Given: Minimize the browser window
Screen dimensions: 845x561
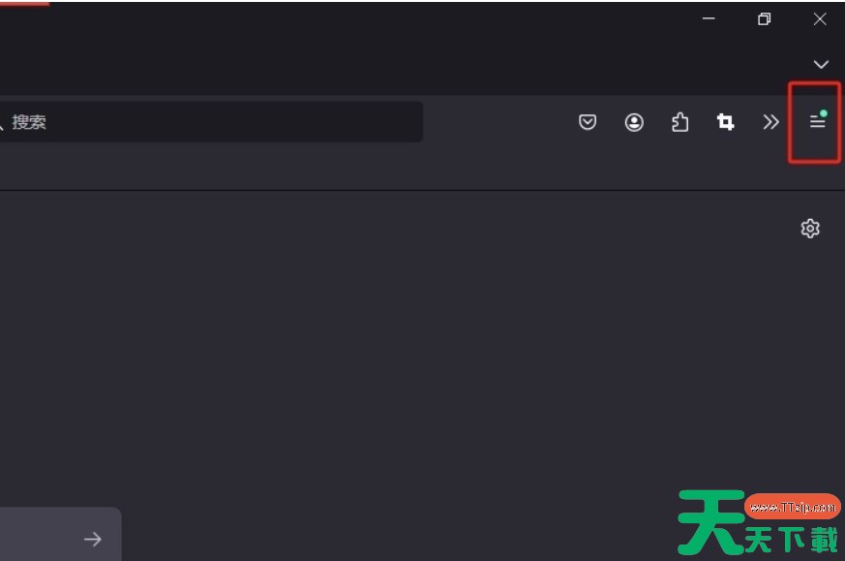Looking at the screenshot, I should (x=709, y=19).
